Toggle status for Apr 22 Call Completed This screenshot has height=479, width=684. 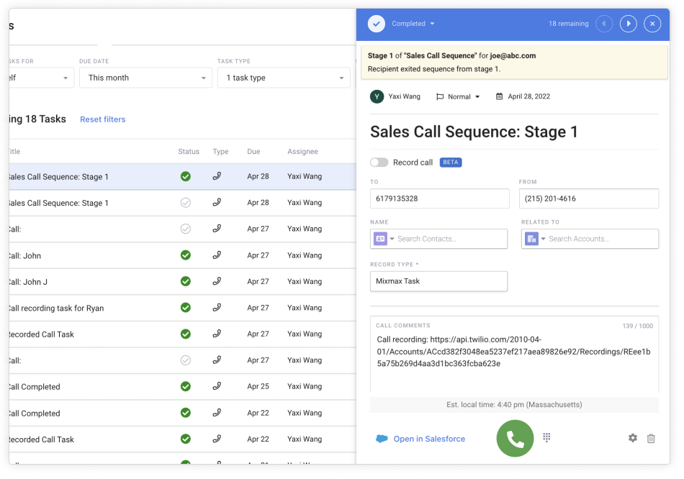pos(185,413)
